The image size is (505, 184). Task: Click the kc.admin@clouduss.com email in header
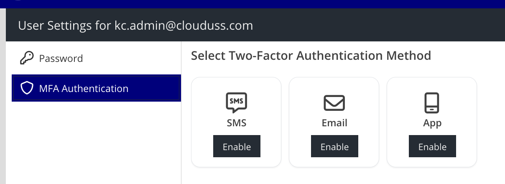click(184, 26)
